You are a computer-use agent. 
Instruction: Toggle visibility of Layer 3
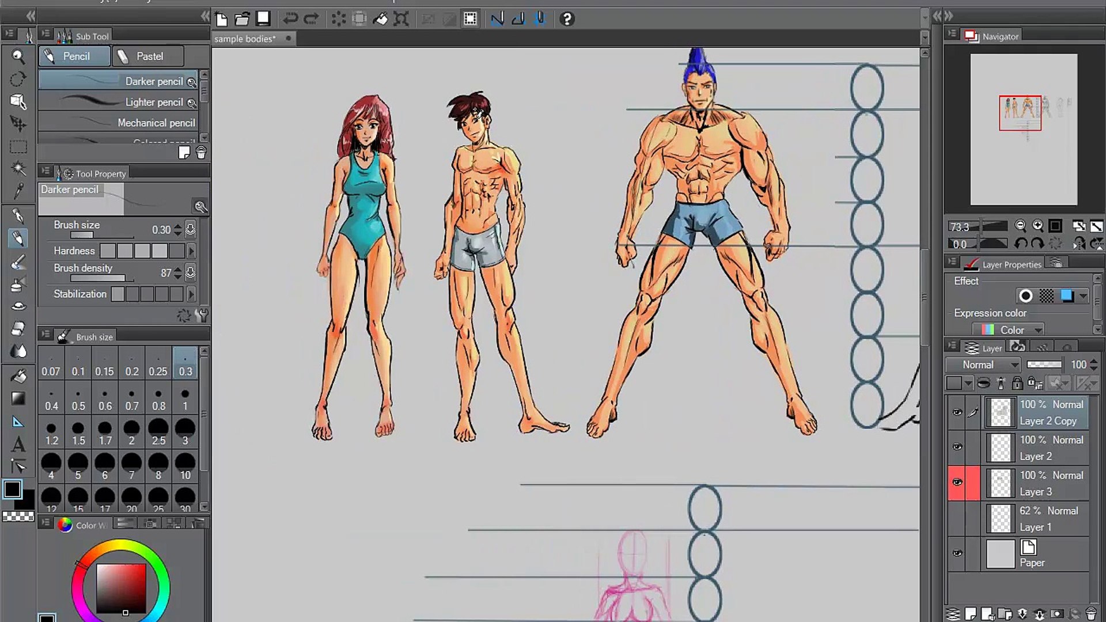click(x=957, y=483)
